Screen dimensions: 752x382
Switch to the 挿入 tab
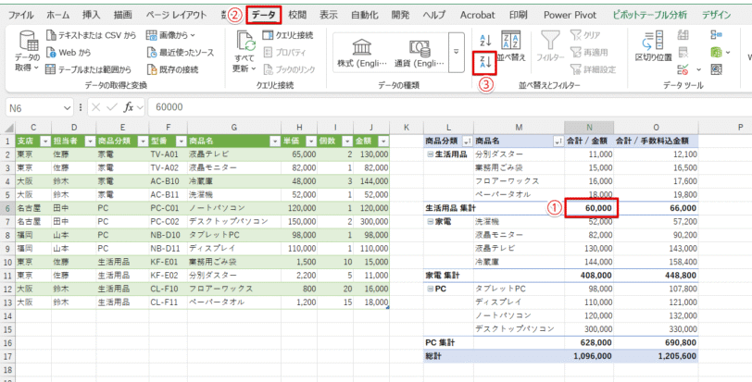coord(91,15)
